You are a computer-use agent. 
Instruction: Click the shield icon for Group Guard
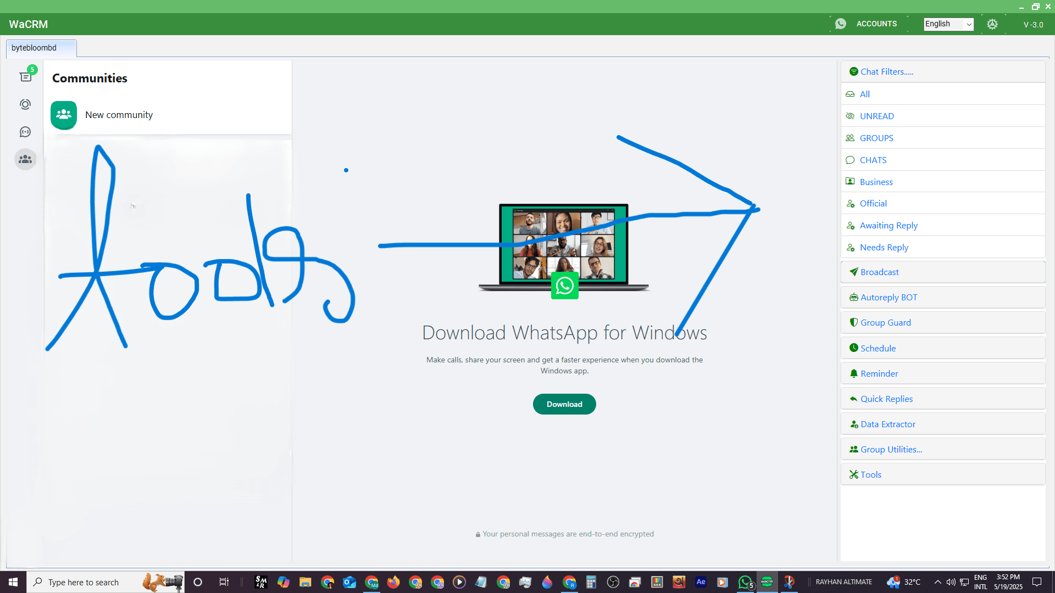point(854,322)
